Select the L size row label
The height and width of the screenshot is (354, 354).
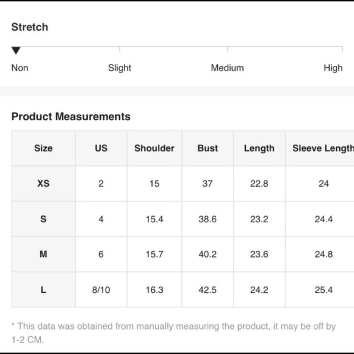click(43, 290)
